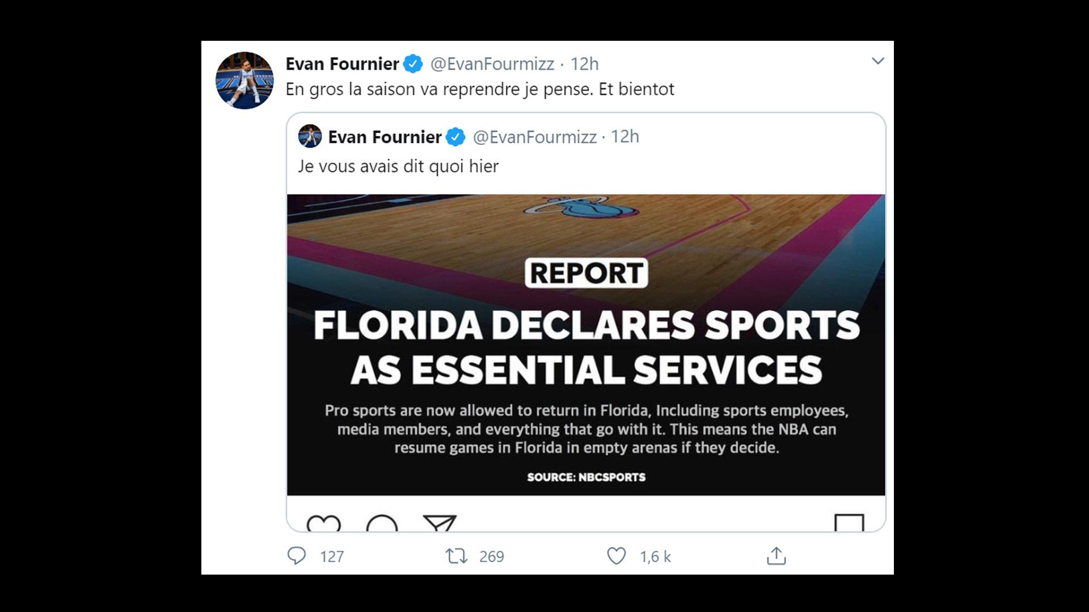Click Evan Fournier's large profile avatar

(244, 80)
